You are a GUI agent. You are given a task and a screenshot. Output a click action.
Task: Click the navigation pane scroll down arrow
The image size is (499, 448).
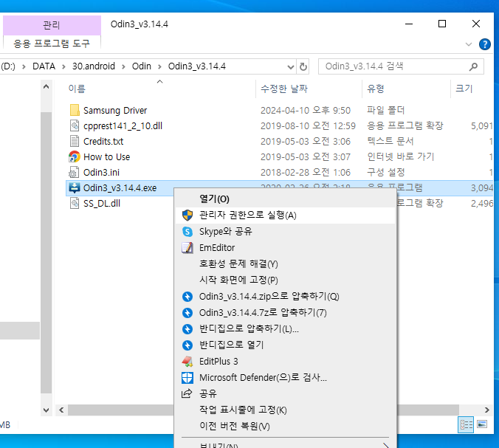pos(47,410)
